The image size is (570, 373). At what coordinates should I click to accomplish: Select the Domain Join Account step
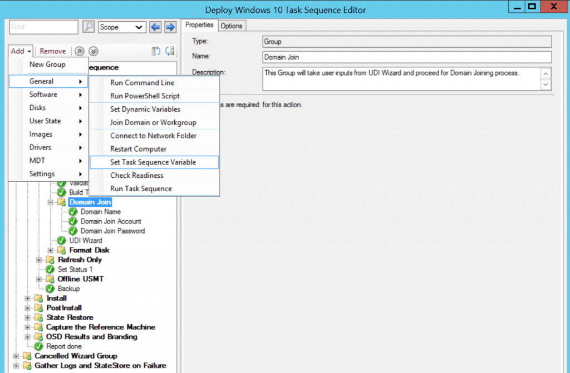pos(111,221)
